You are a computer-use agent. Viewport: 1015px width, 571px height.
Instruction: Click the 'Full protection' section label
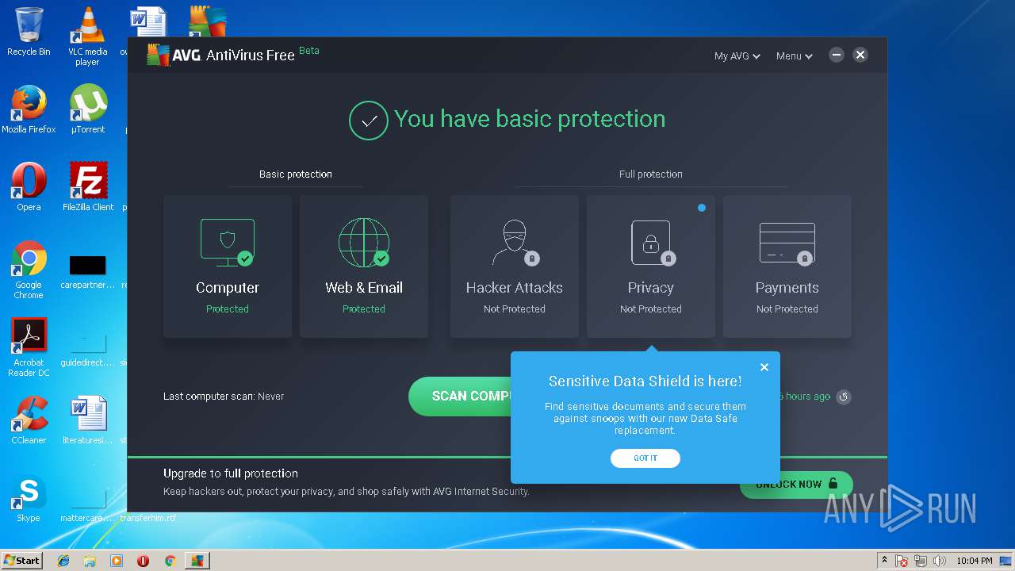651,174
